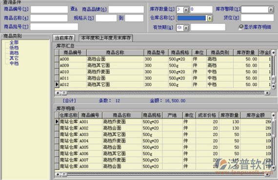
Task: Click the 规格从 starting value field
Action: click(106, 18)
